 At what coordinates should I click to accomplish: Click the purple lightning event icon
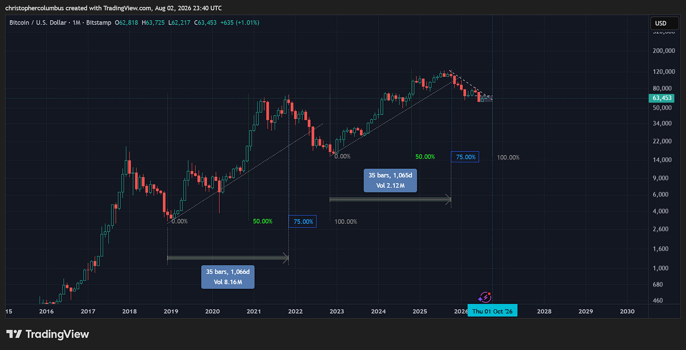[x=485, y=297]
